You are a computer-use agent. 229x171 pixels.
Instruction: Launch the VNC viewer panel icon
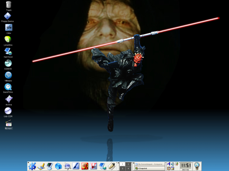tap(93, 166)
